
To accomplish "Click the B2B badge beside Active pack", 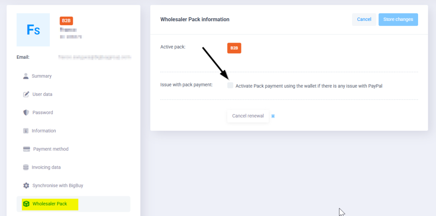I will pos(234,48).
